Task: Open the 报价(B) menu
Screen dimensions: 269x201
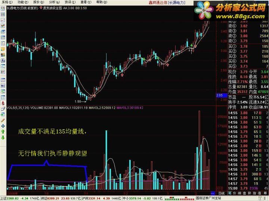Action: click(39, 2)
